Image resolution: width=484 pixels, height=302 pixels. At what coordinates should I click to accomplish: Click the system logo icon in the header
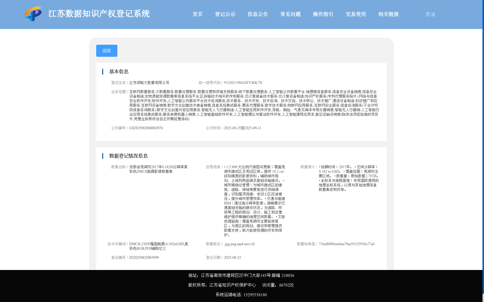click(33, 14)
